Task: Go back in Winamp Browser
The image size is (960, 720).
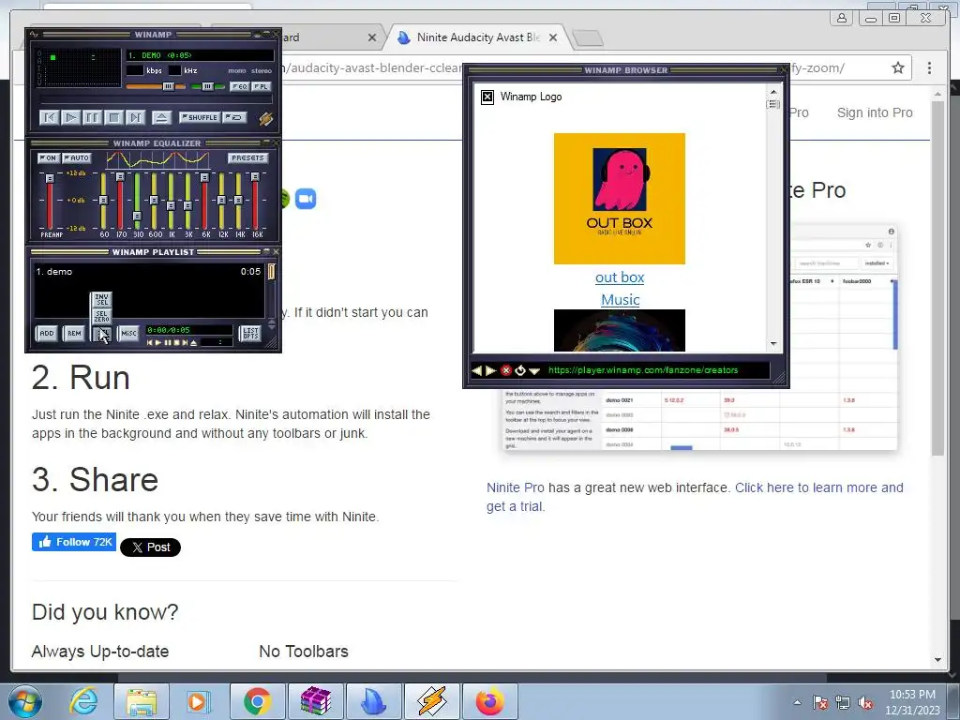Action: 477,370
